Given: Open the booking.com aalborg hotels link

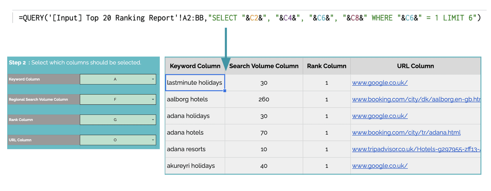Looking at the screenshot, I should coord(416,99).
